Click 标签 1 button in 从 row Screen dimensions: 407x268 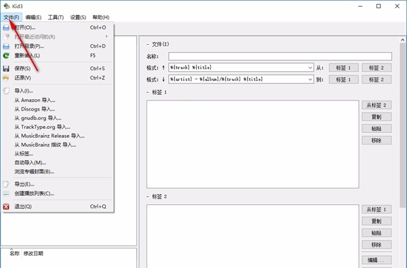[344, 68]
